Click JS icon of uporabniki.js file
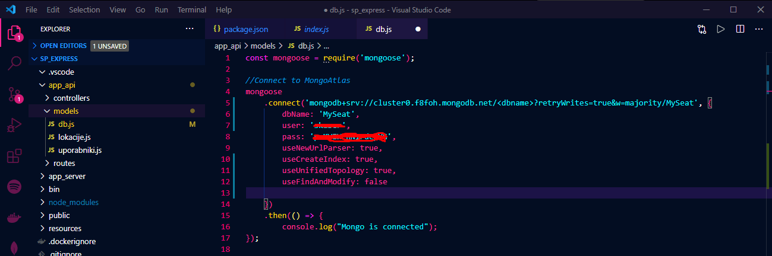The height and width of the screenshot is (256, 772). point(51,150)
